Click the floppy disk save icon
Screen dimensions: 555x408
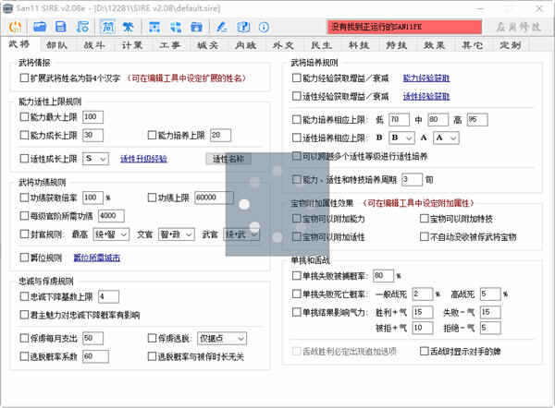tap(60, 26)
